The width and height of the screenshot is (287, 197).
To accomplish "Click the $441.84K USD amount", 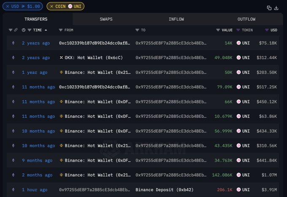I will (267, 160).
